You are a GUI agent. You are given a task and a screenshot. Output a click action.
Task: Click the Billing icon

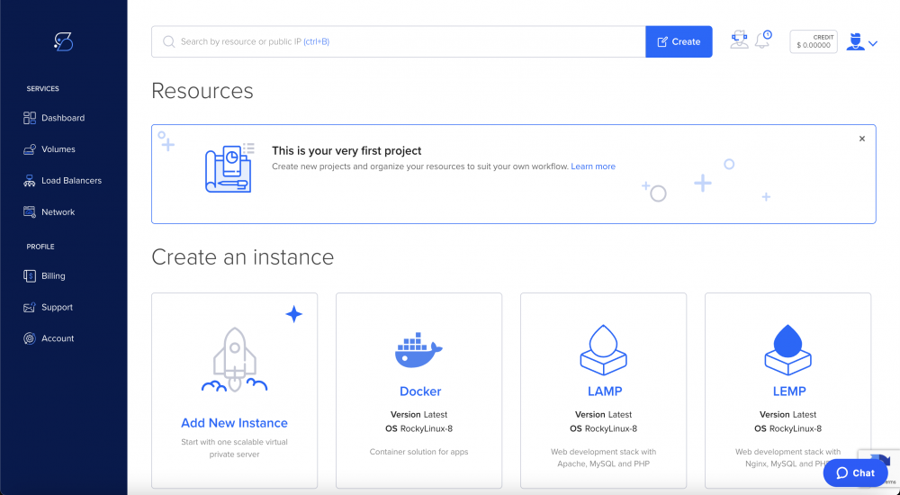[x=30, y=275]
